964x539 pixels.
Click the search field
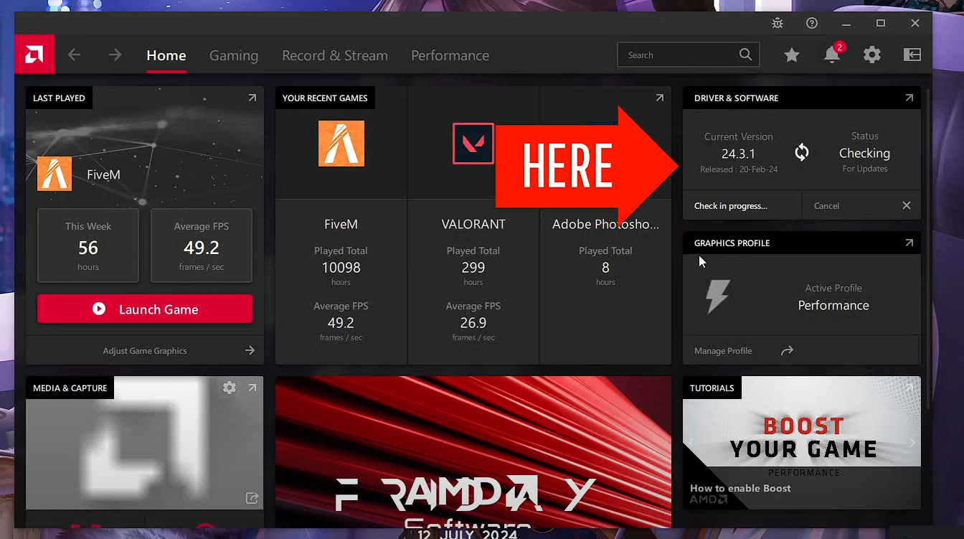tap(681, 54)
